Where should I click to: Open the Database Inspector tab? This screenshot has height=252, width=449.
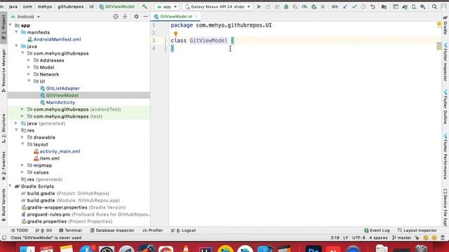click(x=112, y=230)
